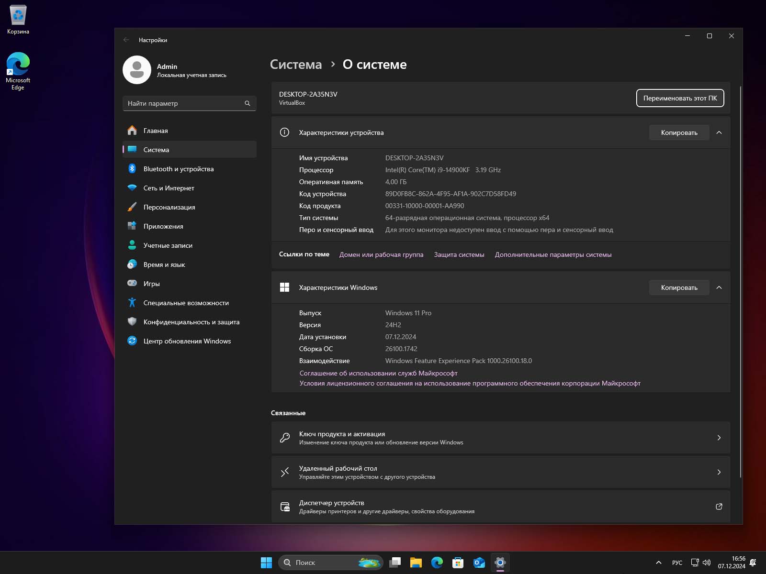Viewport: 766px width, 574px height.
Task: Open Microsoft Store from taskbar
Action: pyautogui.click(x=459, y=563)
